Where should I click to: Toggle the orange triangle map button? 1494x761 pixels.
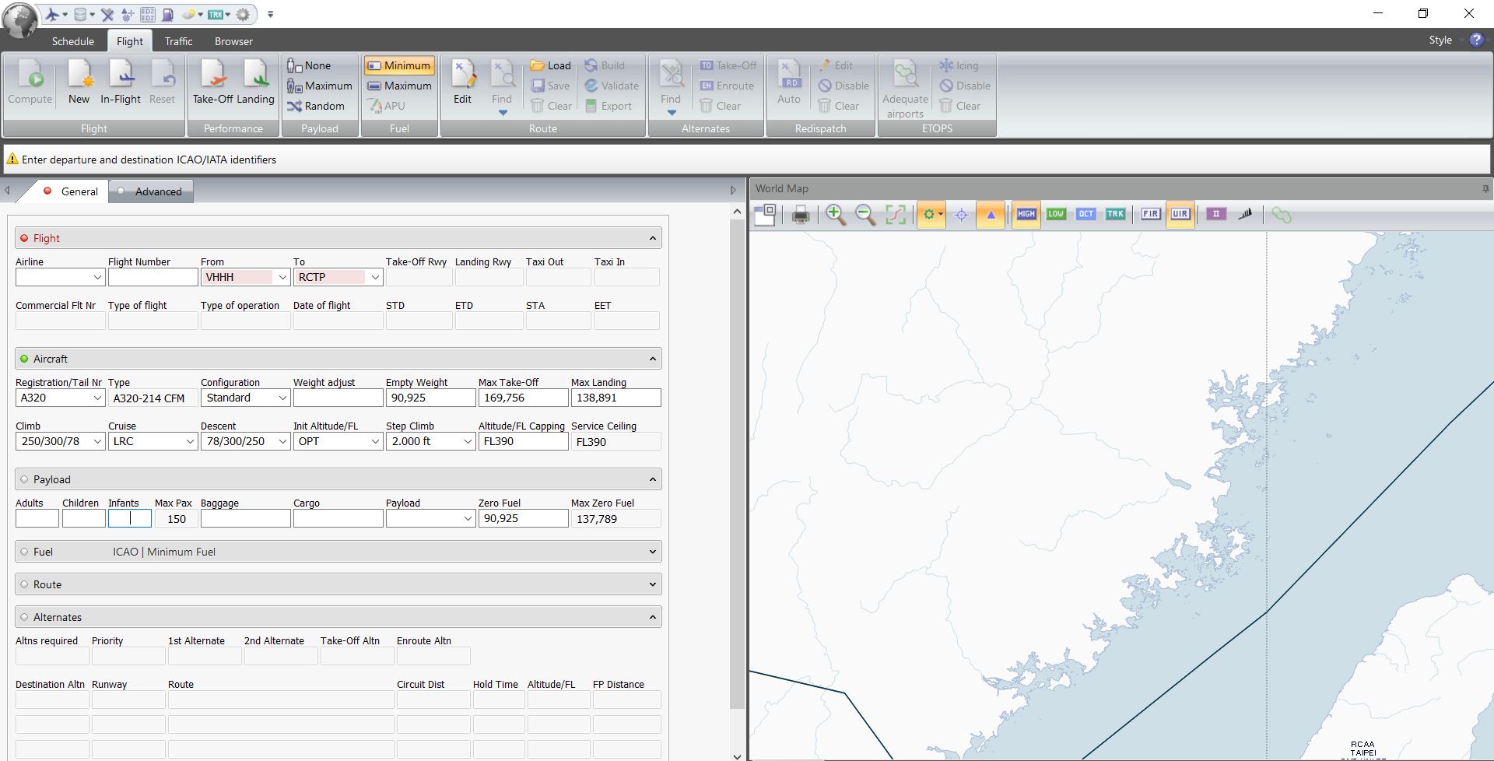[991, 215]
